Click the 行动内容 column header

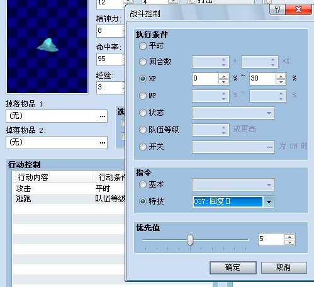coord(52,177)
